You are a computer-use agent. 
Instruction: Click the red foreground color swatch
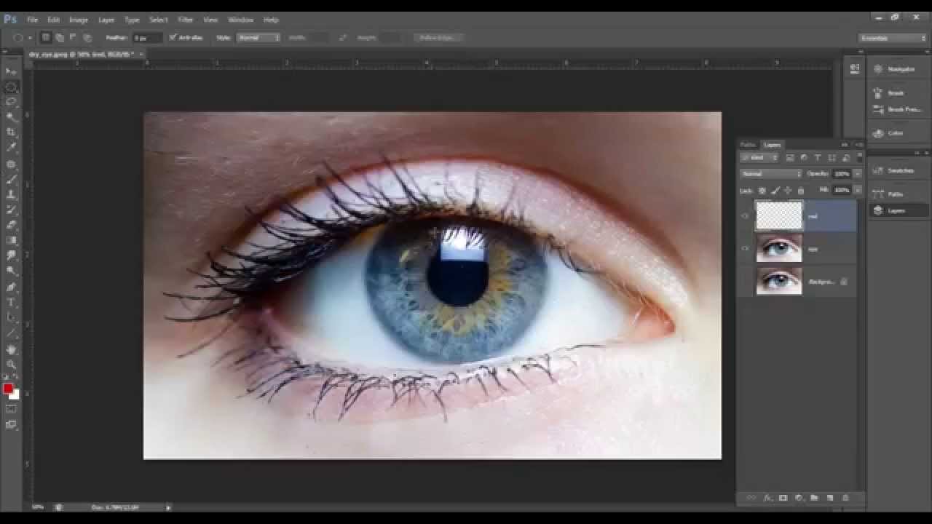(8, 389)
